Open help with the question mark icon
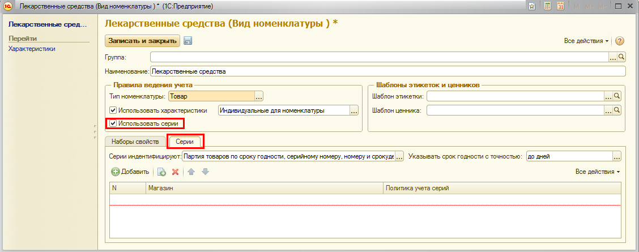639x252 pixels. (x=620, y=41)
